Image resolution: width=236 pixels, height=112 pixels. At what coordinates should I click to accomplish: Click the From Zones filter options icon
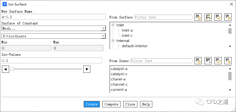198,61
